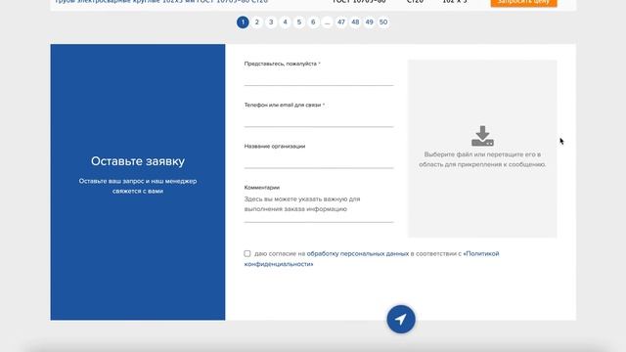Go to pagination page 48

355,22
